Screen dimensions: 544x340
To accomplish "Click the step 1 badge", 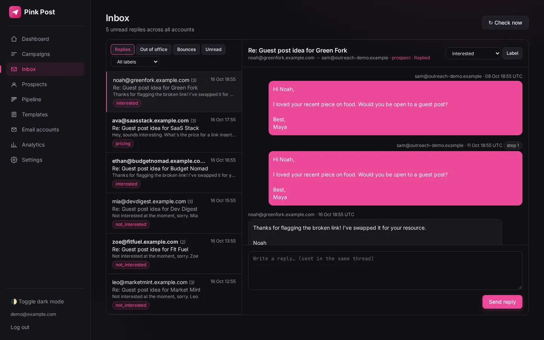I will coord(513,145).
